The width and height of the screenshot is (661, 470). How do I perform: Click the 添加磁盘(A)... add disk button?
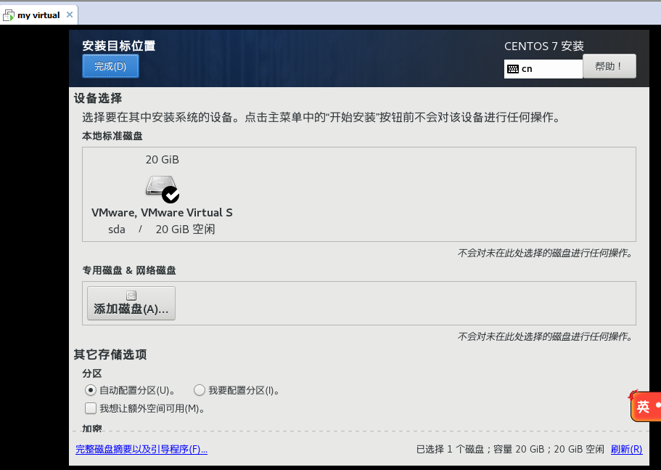(131, 304)
